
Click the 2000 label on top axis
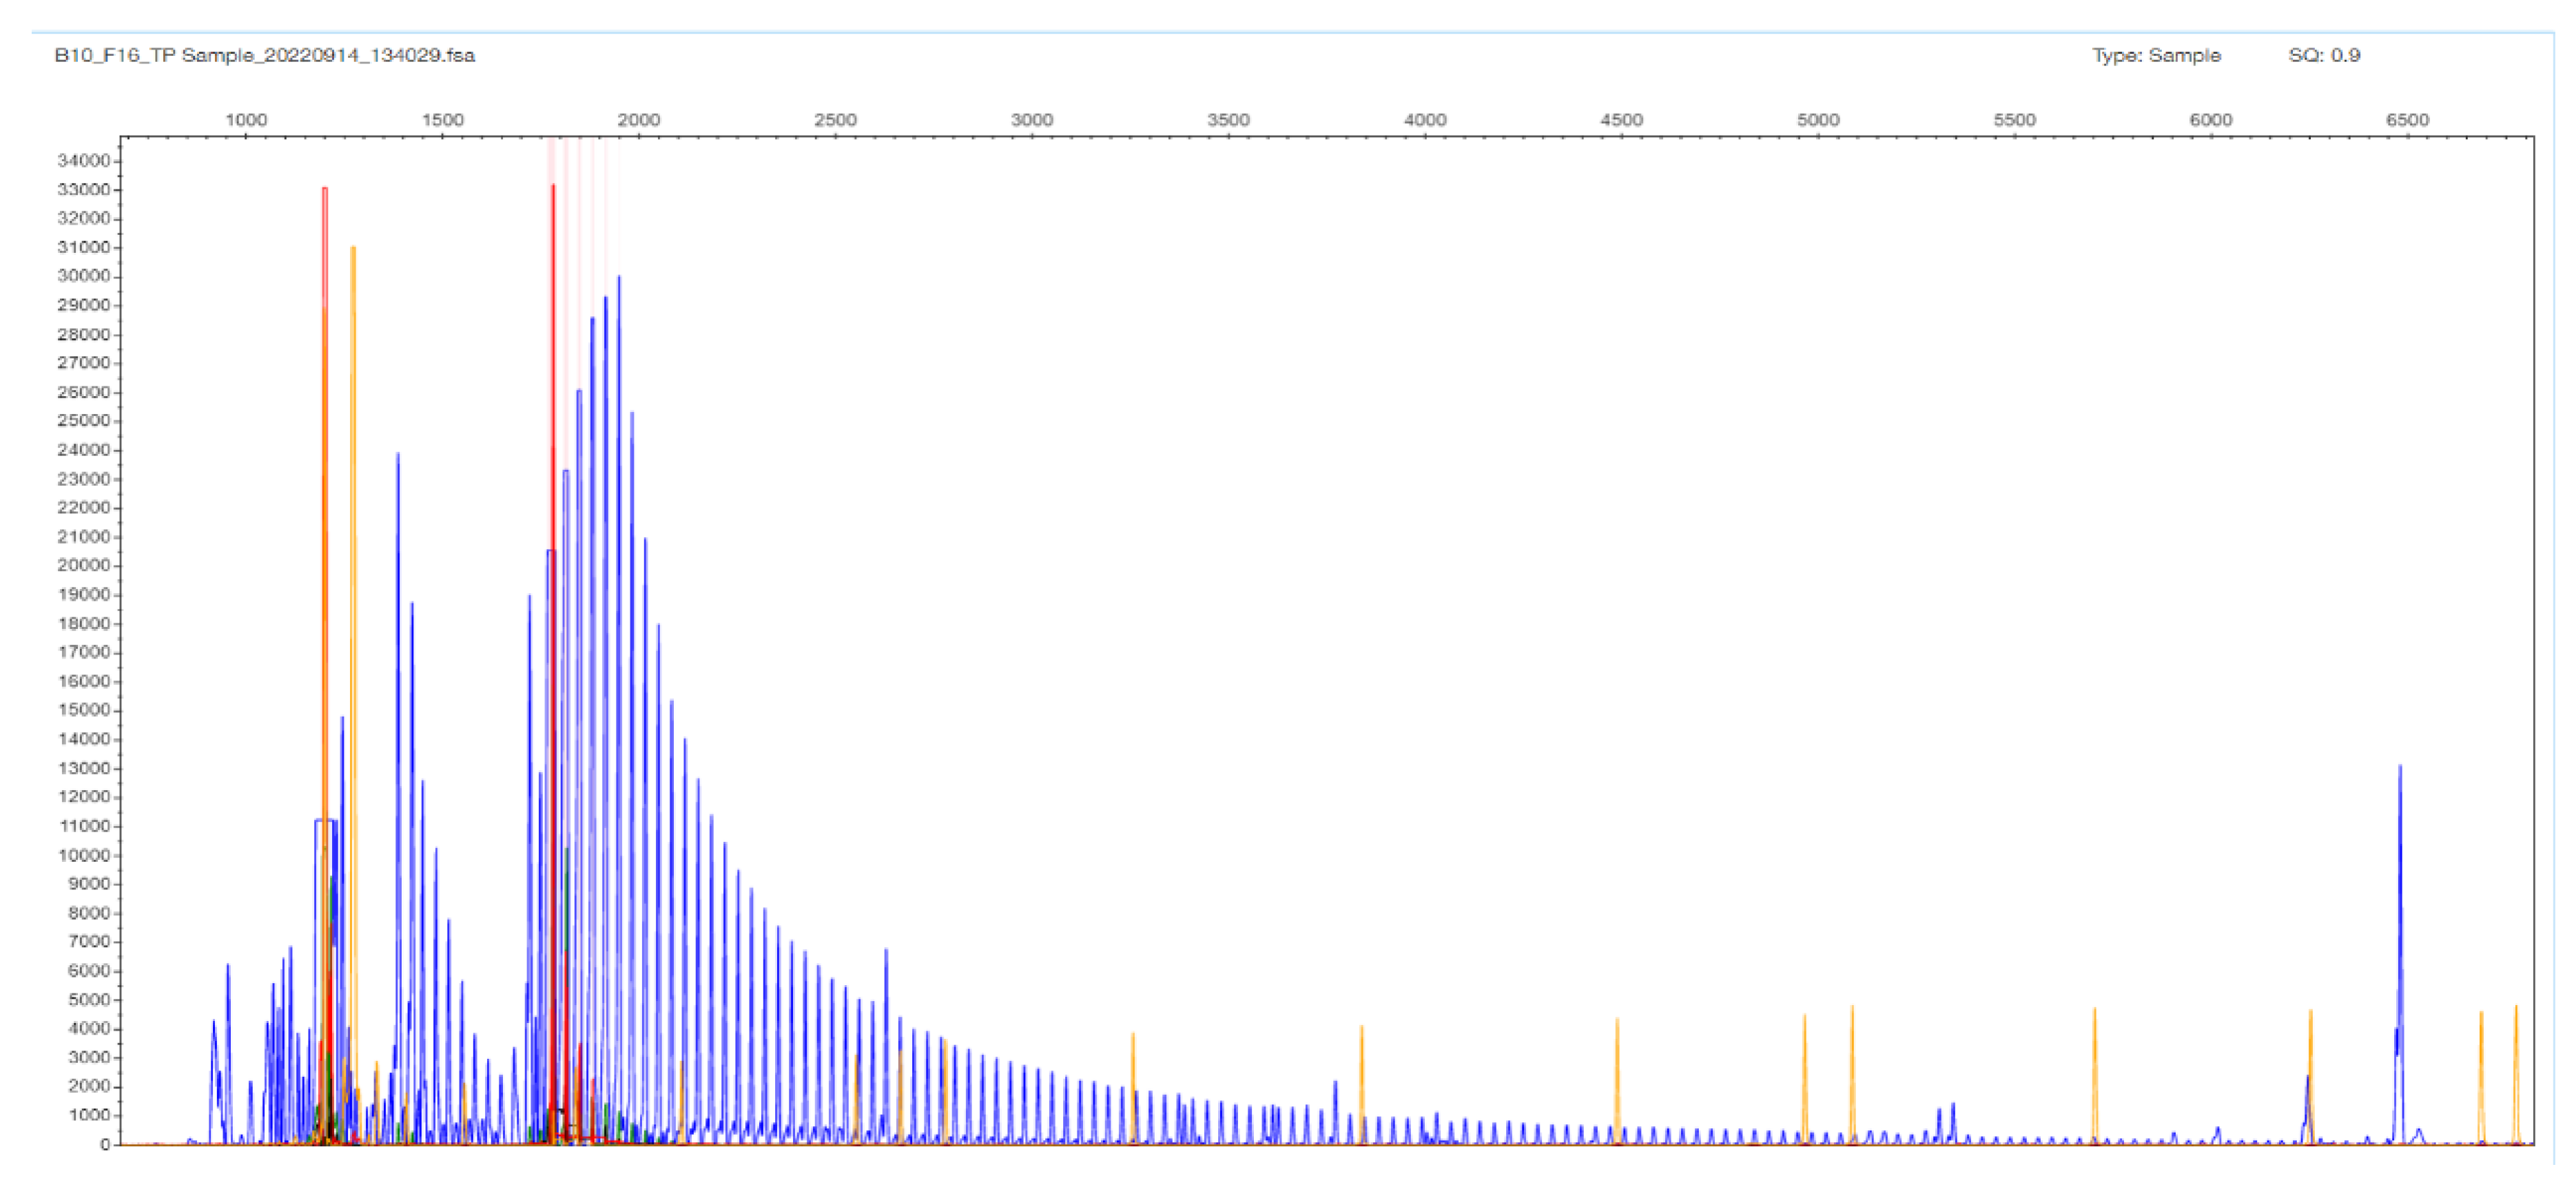pyautogui.click(x=638, y=120)
